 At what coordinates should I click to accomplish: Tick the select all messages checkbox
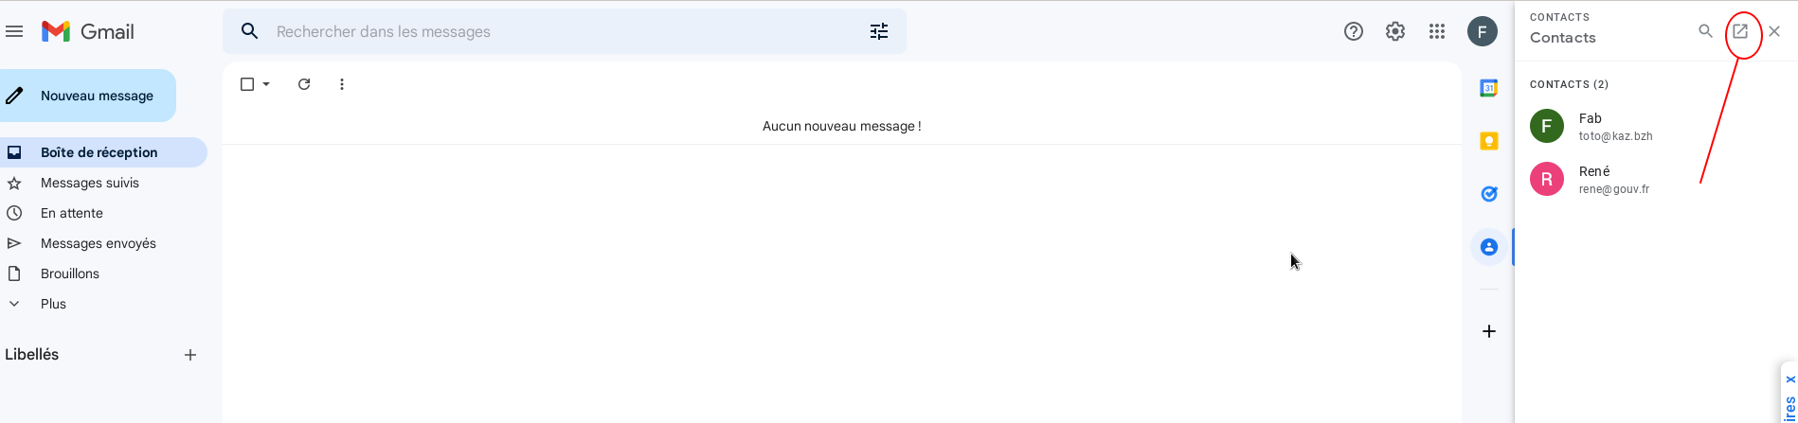pos(247,84)
